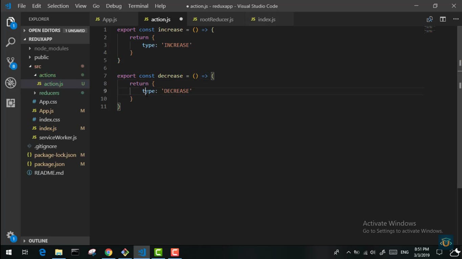Click the editor vertical scrollbar
This screenshot has height=259, width=462.
(x=460, y=107)
